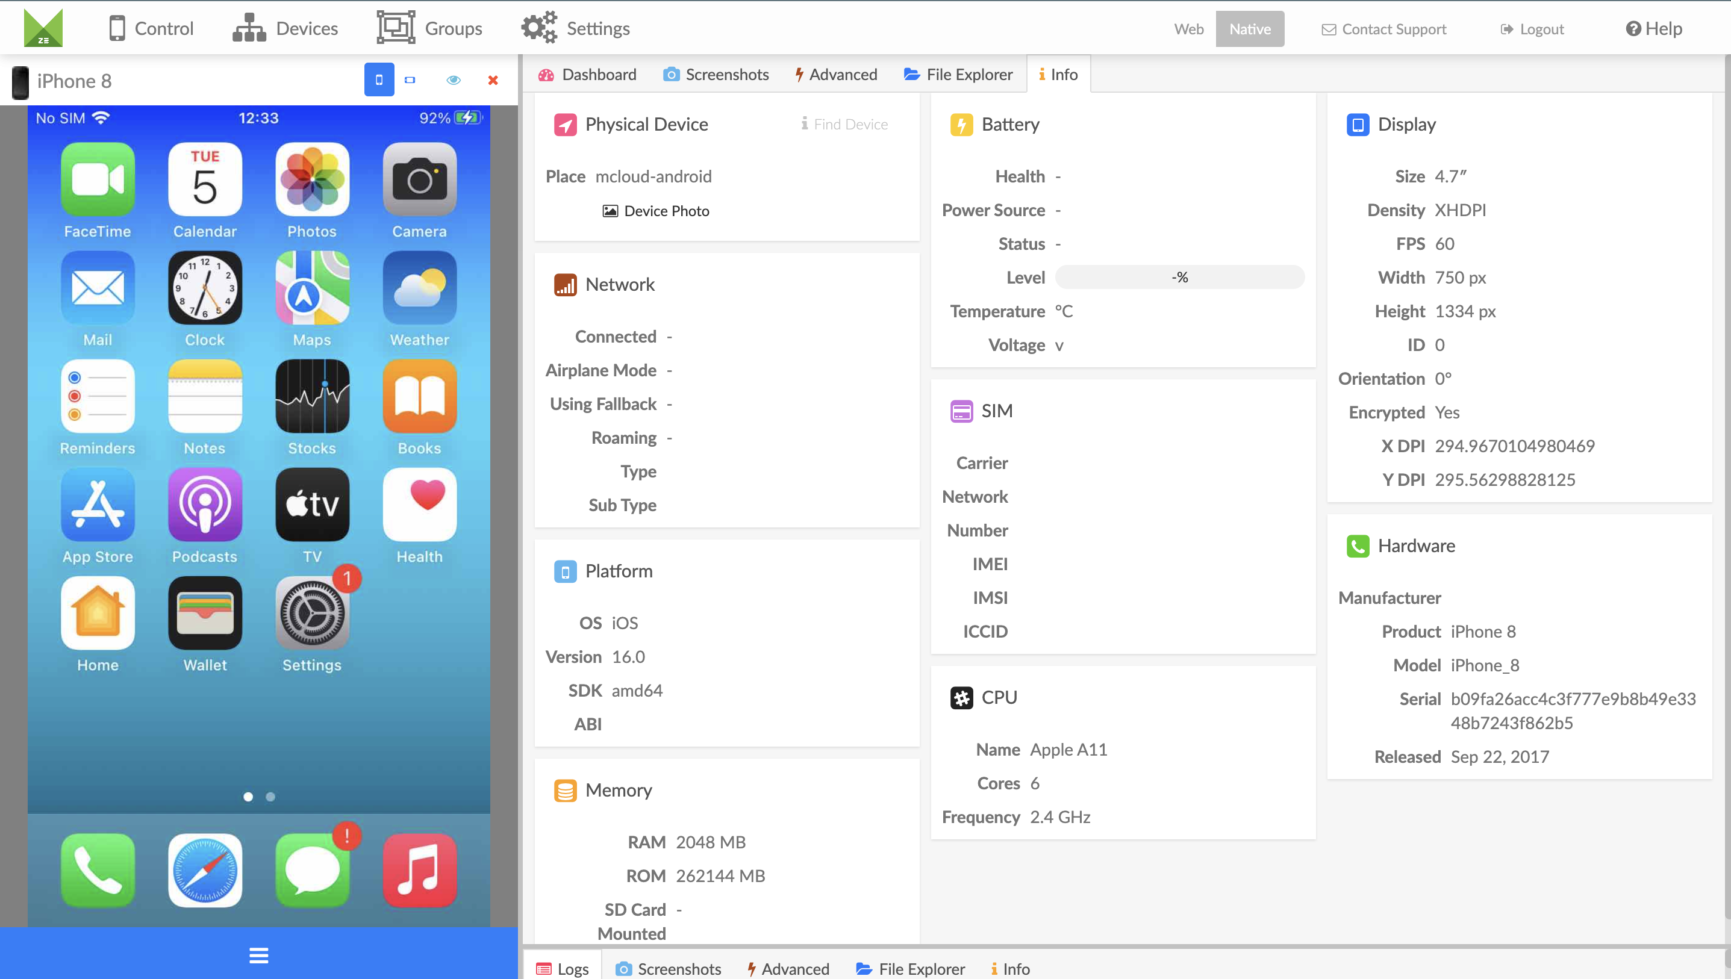This screenshot has width=1731, height=979.
Task: Open the FaceTime app on the iPhone
Action: tap(98, 179)
